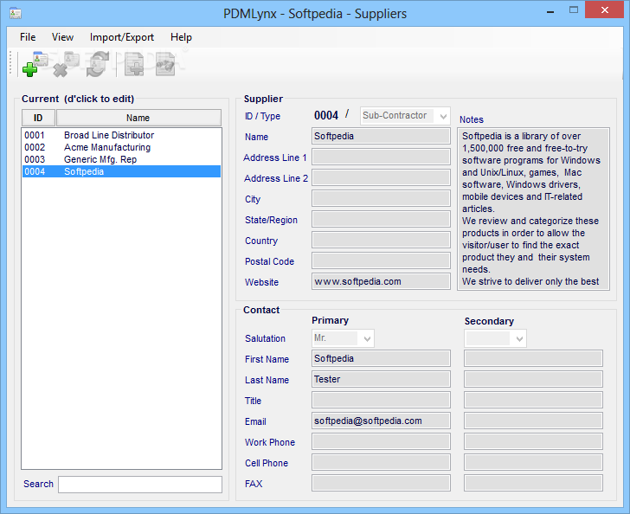630x514 pixels.
Task: Click the Secondary First Name field
Action: point(533,358)
